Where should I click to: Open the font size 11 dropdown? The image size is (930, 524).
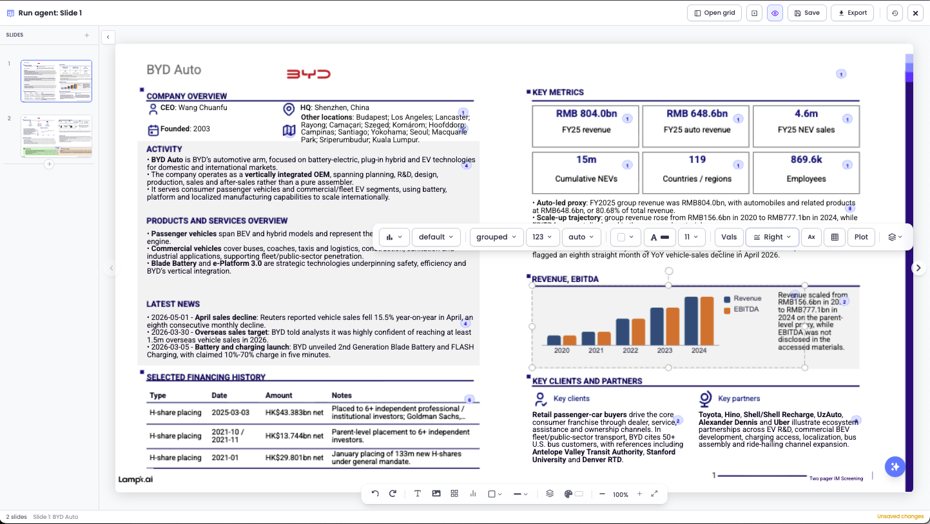click(x=692, y=237)
